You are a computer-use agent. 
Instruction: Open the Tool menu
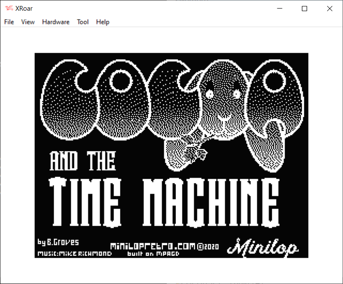click(x=83, y=22)
